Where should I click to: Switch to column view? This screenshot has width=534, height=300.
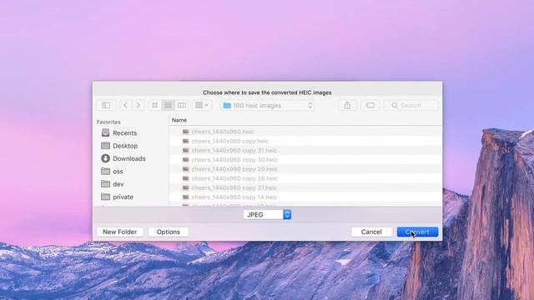click(182, 106)
